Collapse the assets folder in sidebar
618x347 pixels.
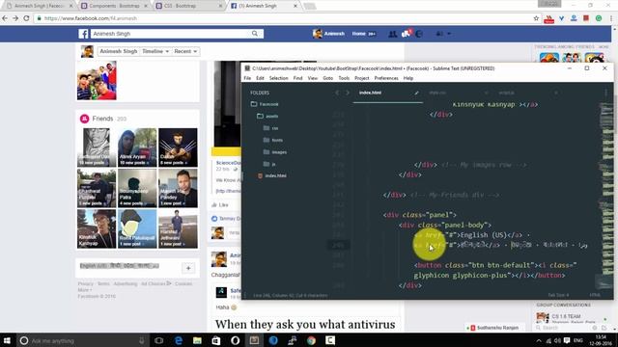267,116
